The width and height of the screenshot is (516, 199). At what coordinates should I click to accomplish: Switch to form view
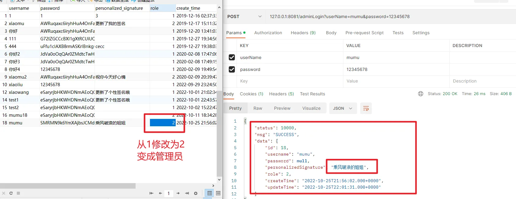[x=218, y=193]
